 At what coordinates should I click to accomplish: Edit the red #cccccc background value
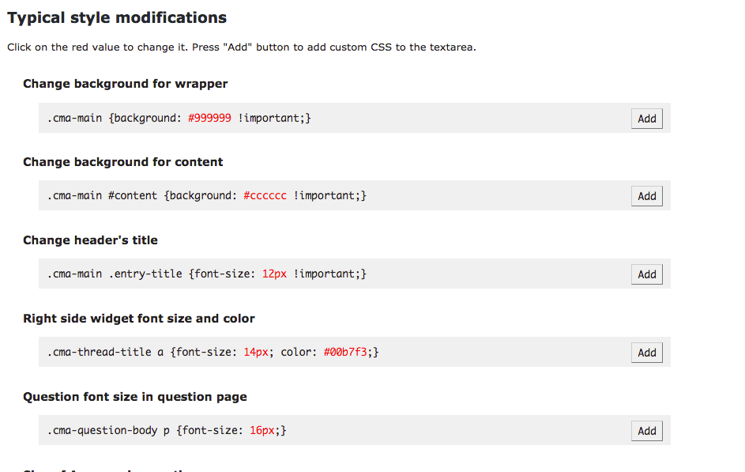[265, 196]
